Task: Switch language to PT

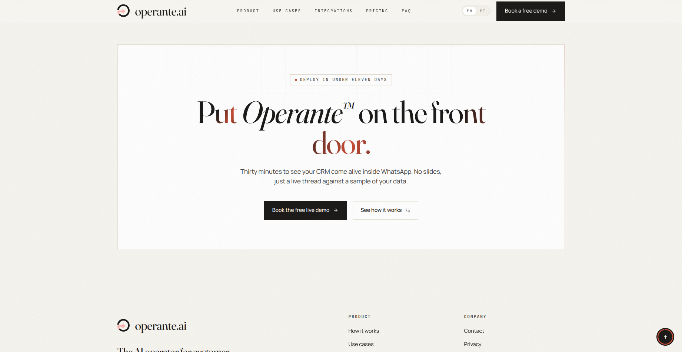Action: (482, 11)
